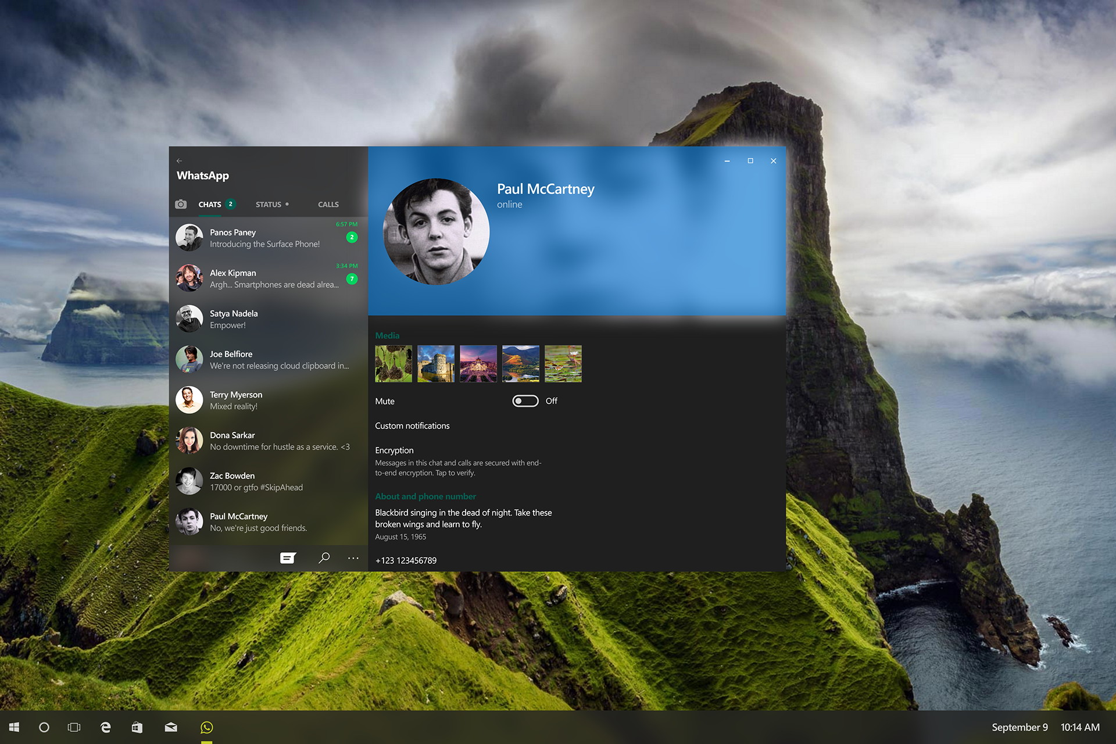
Task: Open Encryption to verify security
Action: [394, 450]
